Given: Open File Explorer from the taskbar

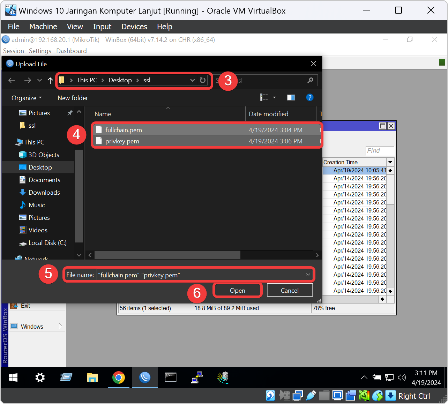Looking at the screenshot, I should tap(92, 377).
